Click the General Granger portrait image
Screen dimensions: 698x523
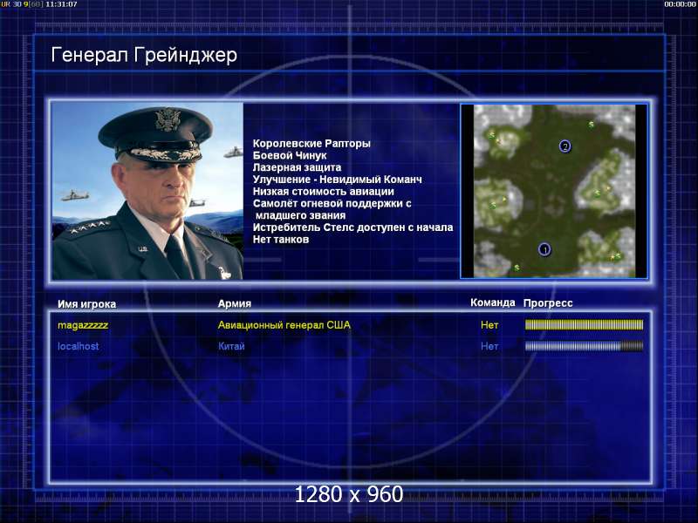click(147, 191)
